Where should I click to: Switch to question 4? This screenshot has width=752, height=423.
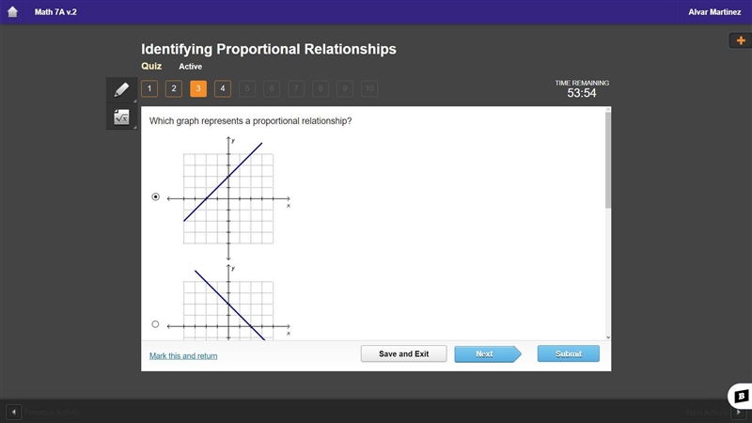(223, 88)
